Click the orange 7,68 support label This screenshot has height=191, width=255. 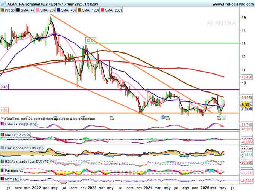pos(4,110)
